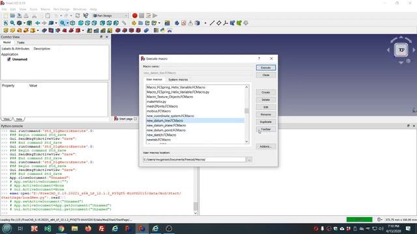Click the What's This help cursor icon
This screenshot has height=234, width=417.
(x=85, y=16)
